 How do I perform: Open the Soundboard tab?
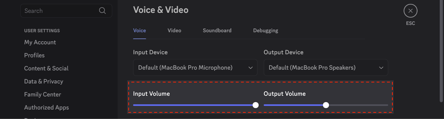[217, 31]
